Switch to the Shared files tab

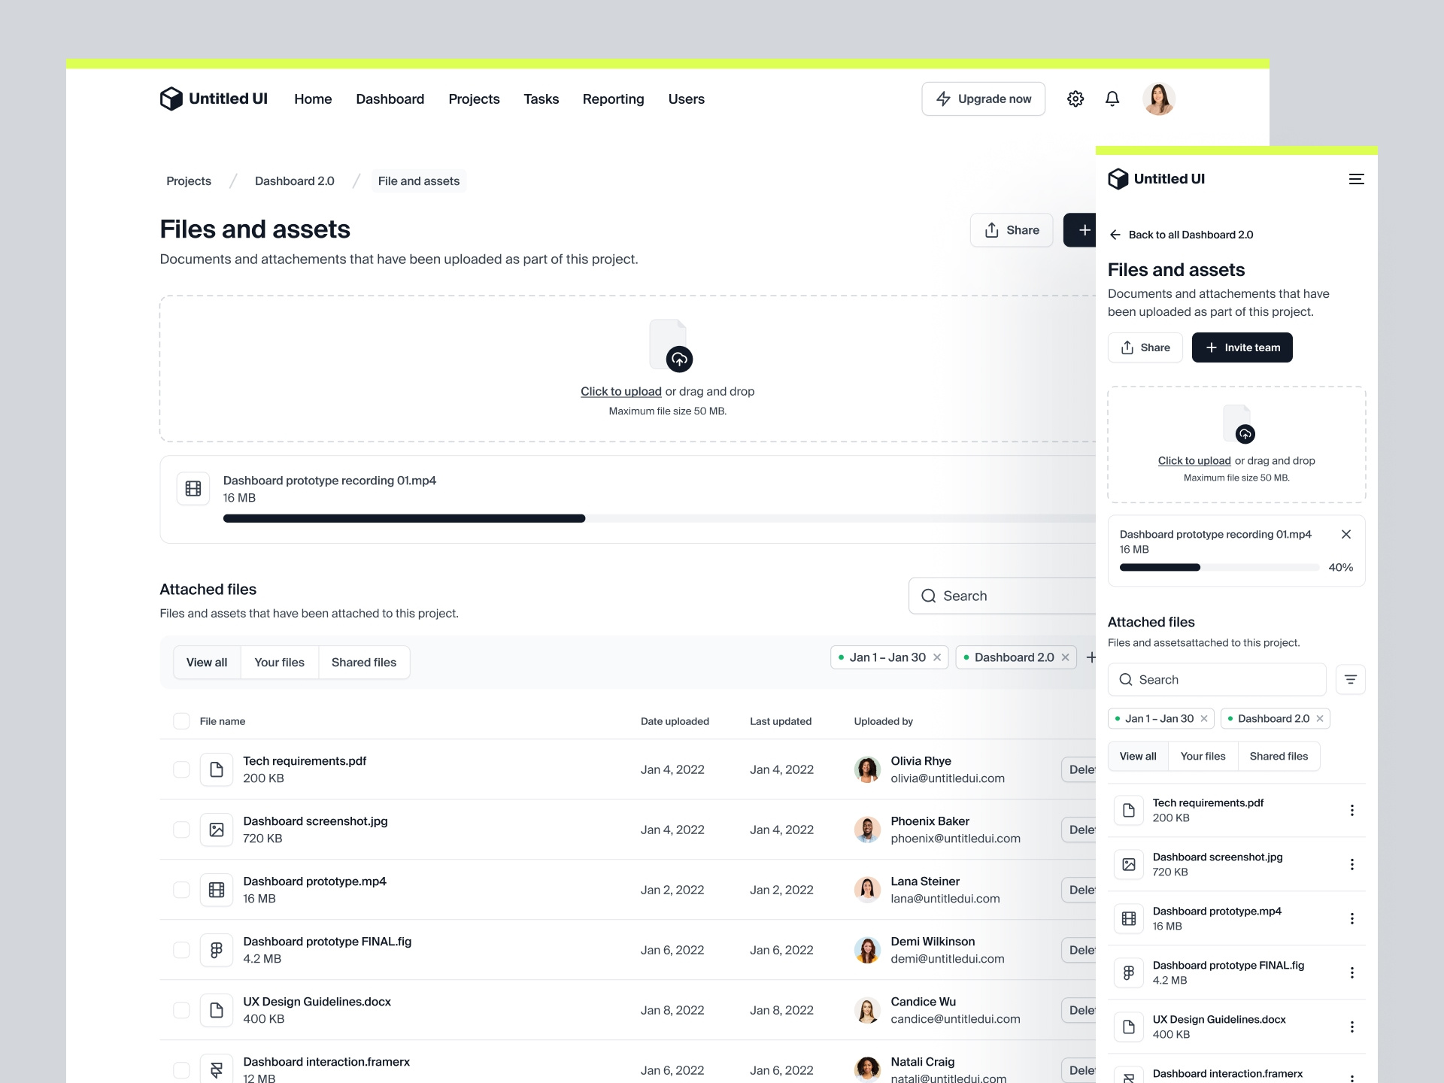click(364, 662)
